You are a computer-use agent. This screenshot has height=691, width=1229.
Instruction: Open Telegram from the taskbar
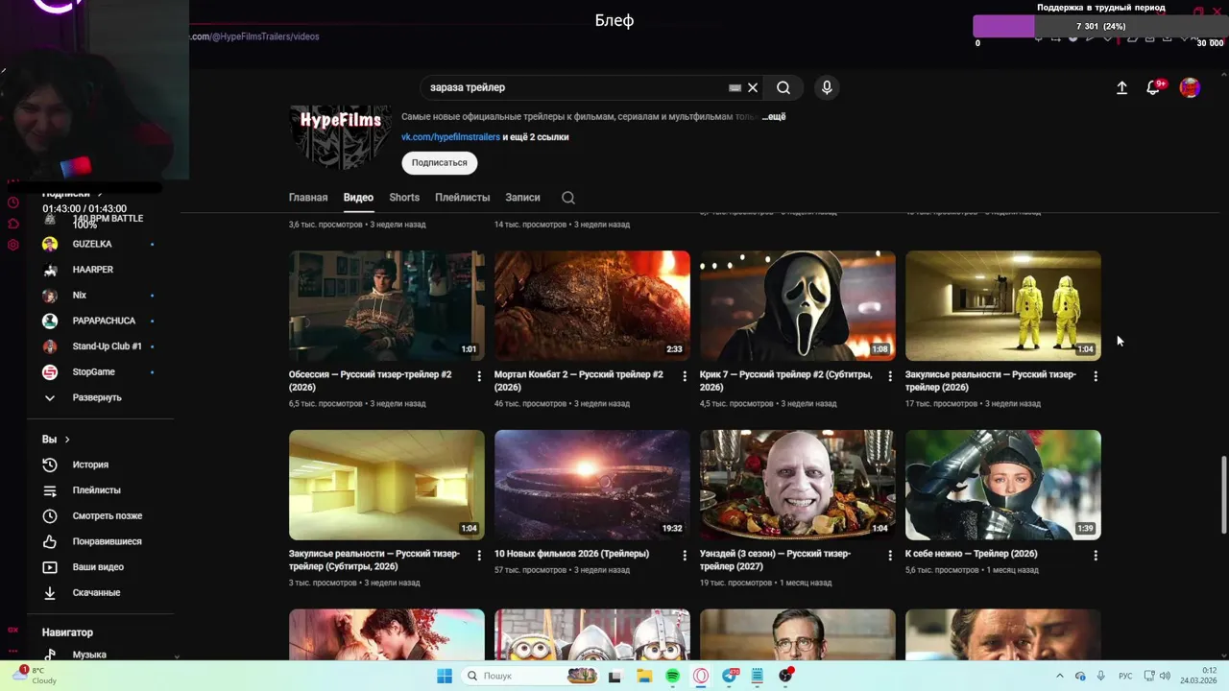730,676
